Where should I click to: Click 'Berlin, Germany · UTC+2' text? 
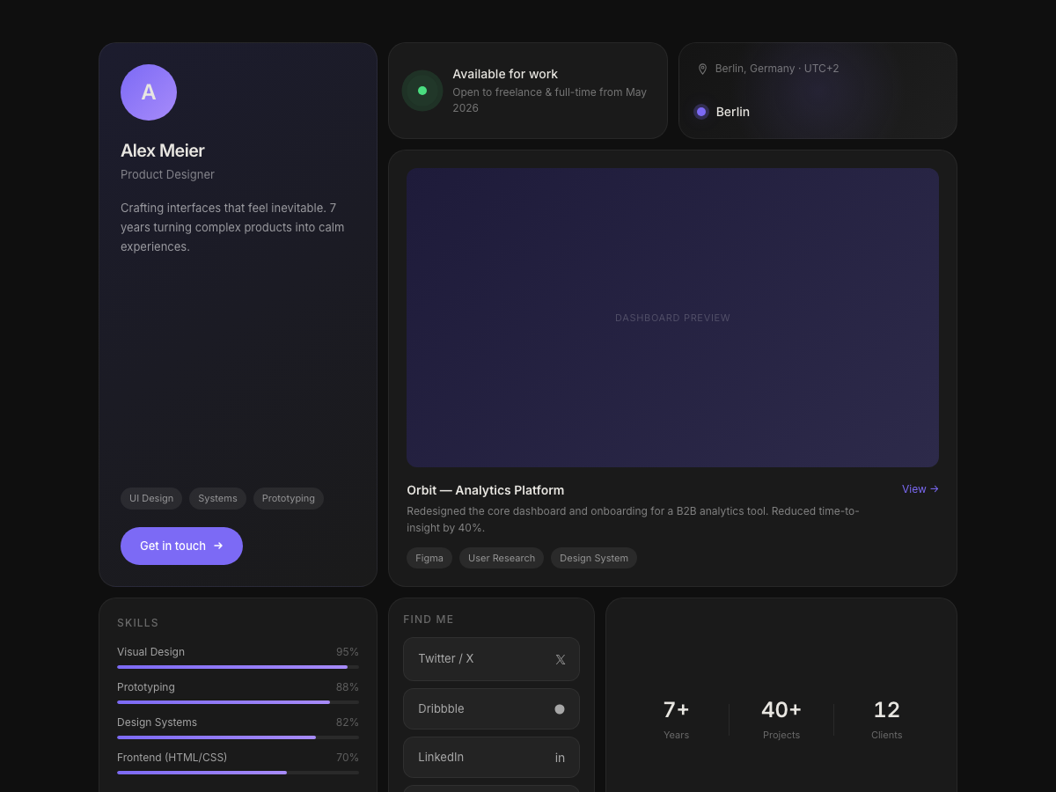[x=777, y=69]
